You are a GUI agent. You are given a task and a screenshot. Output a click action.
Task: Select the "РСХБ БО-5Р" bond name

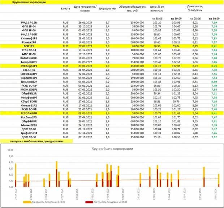click(x=29, y=86)
